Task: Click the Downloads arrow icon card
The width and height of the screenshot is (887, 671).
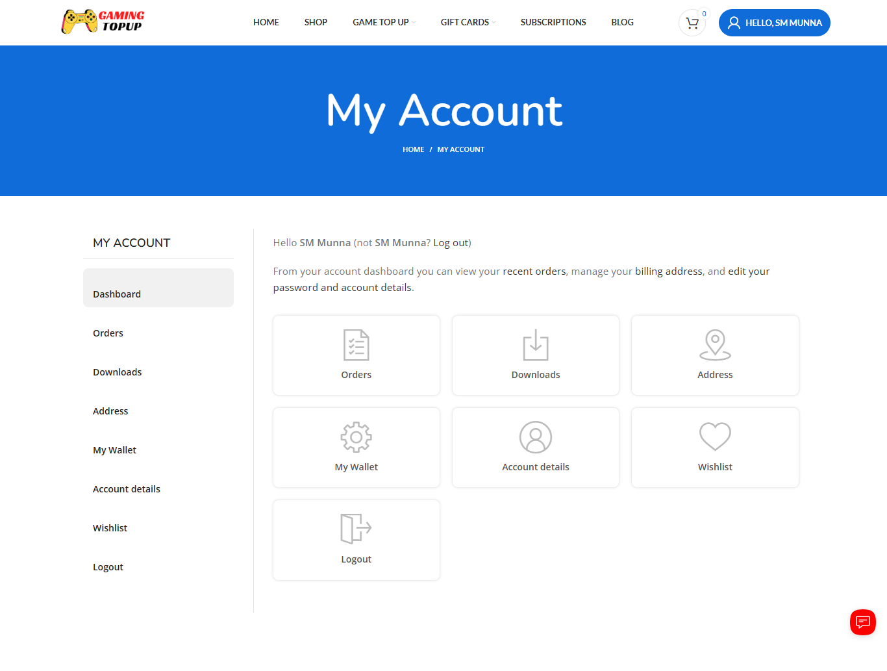Action: pyautogui.click(x=536, y=355)
